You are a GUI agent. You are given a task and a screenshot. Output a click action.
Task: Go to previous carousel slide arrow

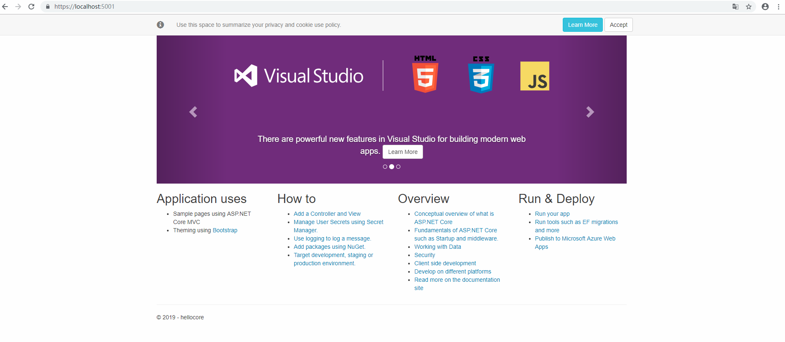pyautogui.click(x=193, y=112)
